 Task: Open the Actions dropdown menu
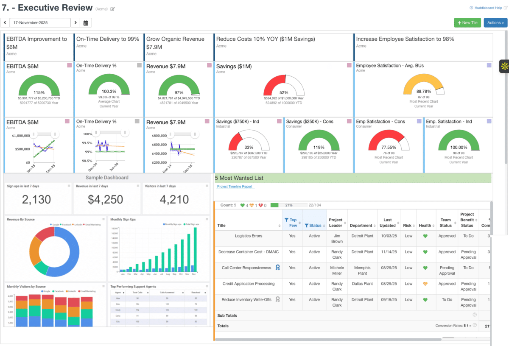point(495,22)
